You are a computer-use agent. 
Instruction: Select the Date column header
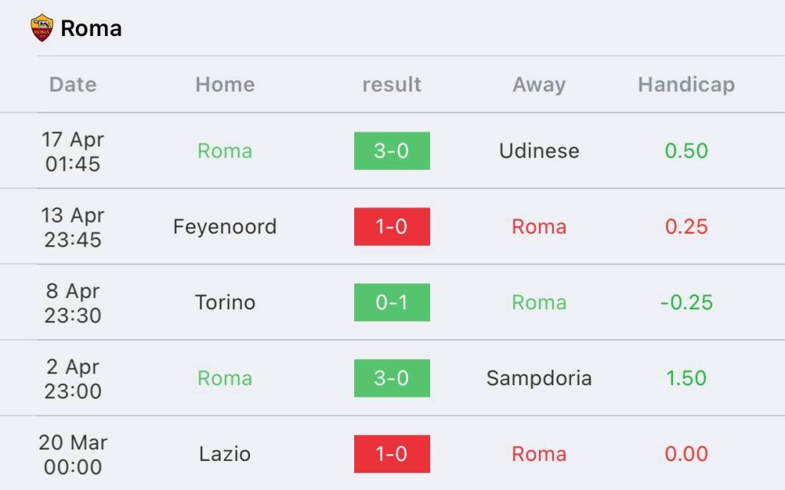click(x=73, y=84)
